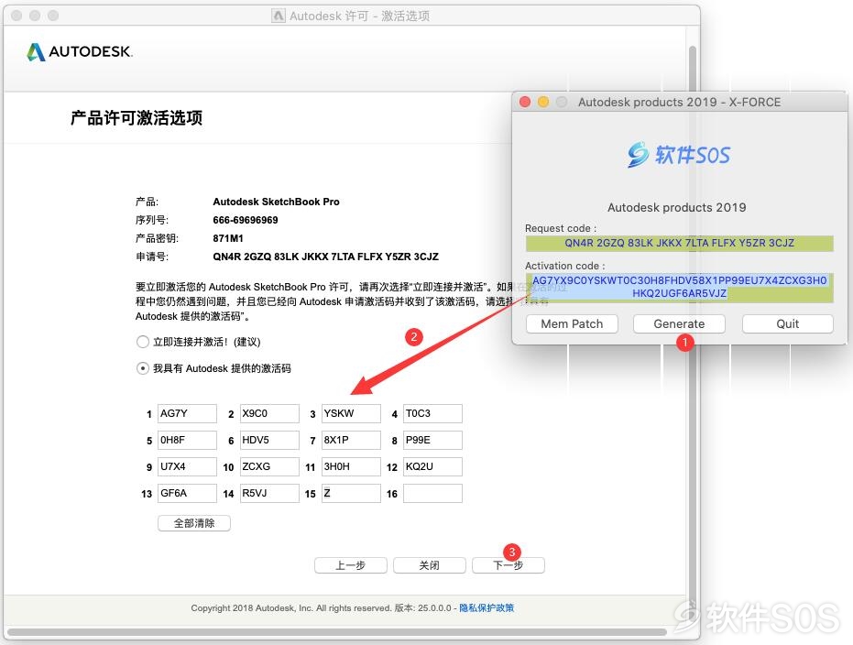
Task: Click the "Activation code :" label
Action: pos(564,266)
